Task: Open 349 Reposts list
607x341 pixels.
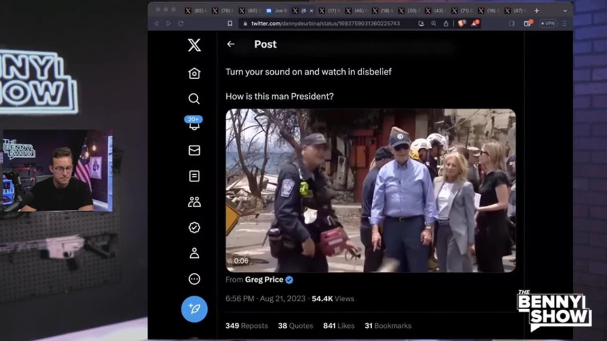Action: click(247, 326)
